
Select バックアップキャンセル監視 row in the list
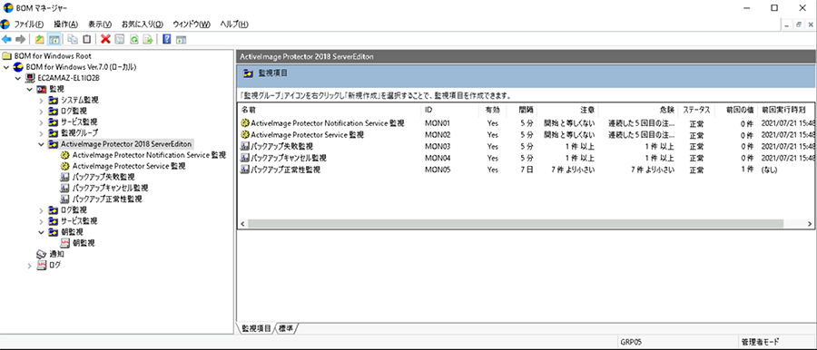(x=527, y=158)
